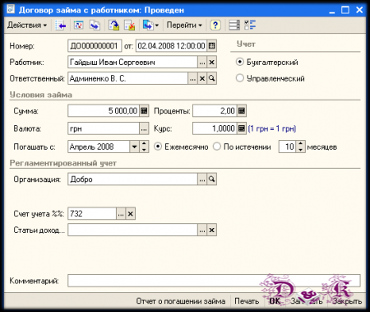Open calculator for the Проценты field
This screenshot has width=370, height=312.
242,111
